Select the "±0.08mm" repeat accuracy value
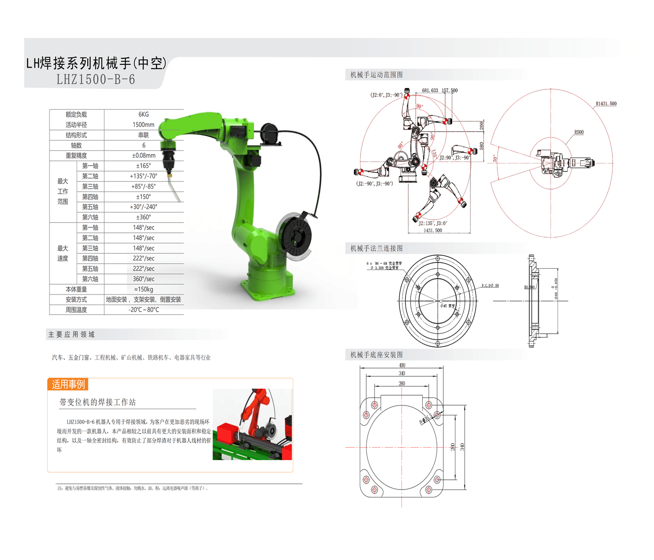The width and height of the screenshot is (654, 560). click(143, 155)
